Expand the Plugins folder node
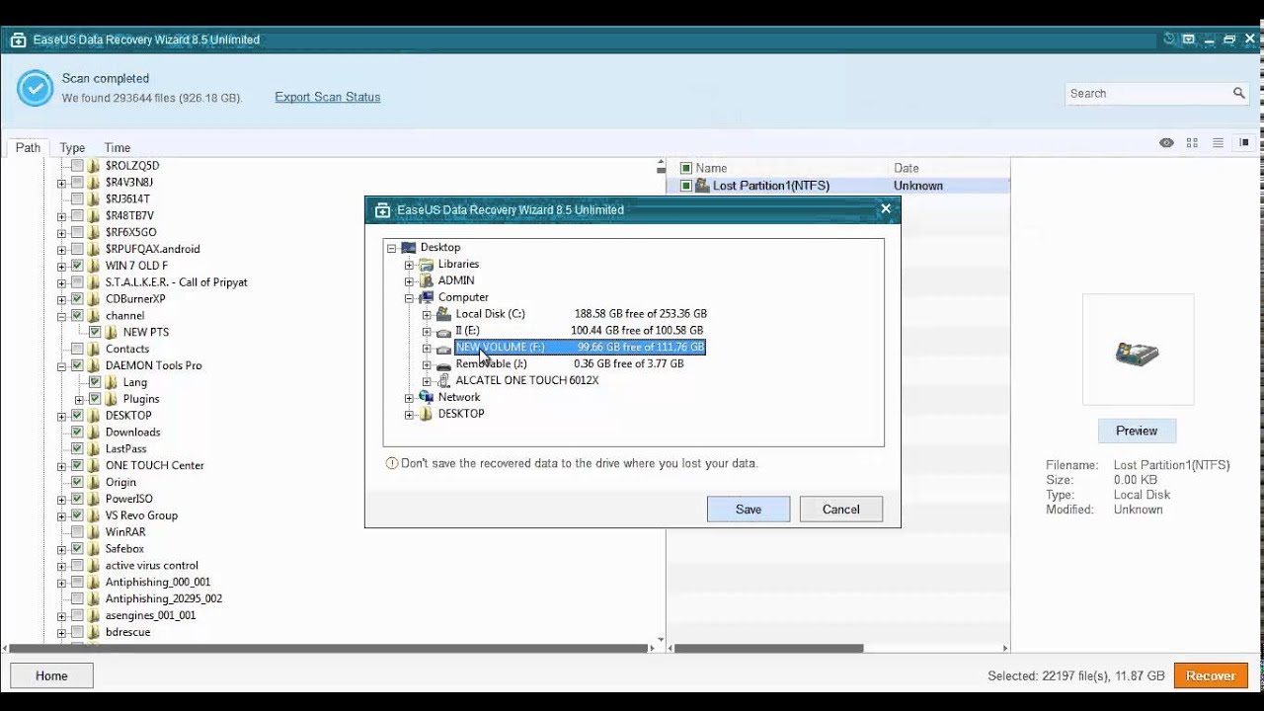 coord(79,399)
